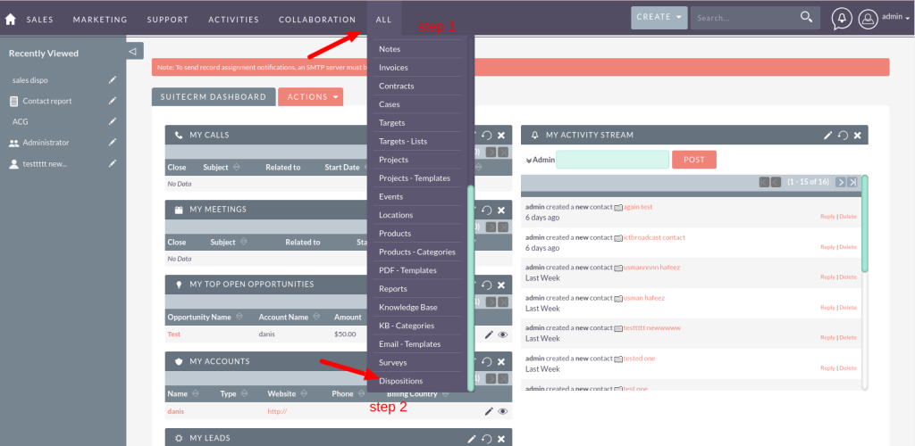Select Dispositions from the ALL menu

pyautogui.click(x=400, y=381)
